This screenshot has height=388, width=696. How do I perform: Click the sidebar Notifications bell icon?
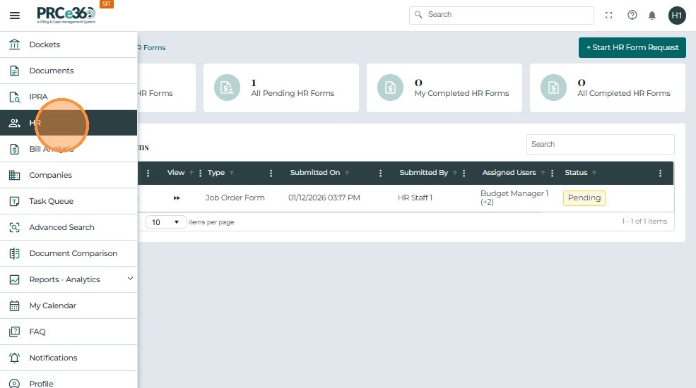pos(15,358)
